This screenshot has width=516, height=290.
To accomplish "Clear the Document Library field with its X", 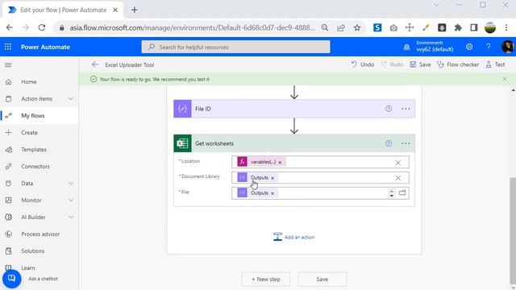I will click(397, 178).
